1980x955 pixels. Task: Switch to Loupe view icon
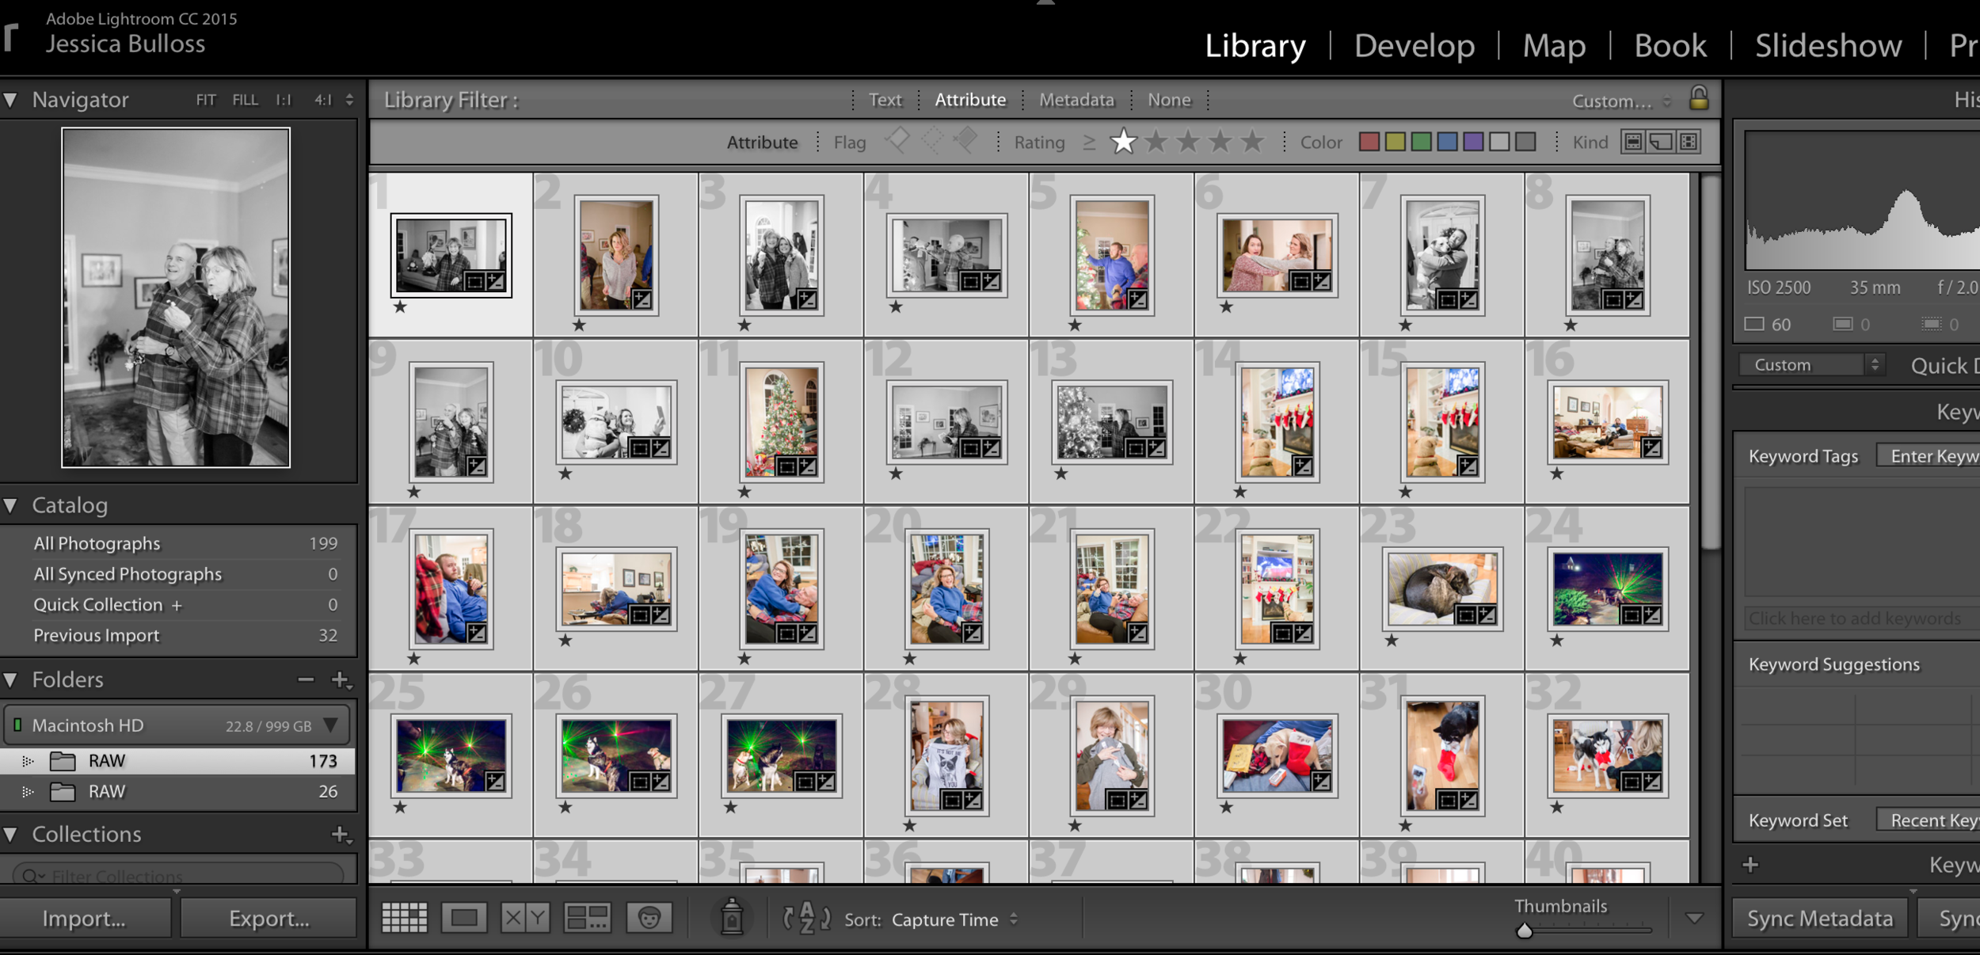pos(464,918)
